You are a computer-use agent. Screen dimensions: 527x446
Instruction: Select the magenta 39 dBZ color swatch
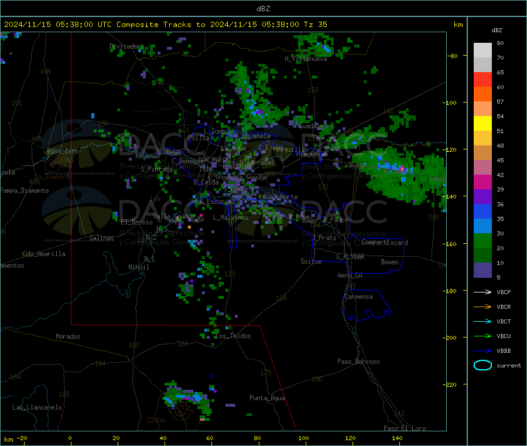482,182
